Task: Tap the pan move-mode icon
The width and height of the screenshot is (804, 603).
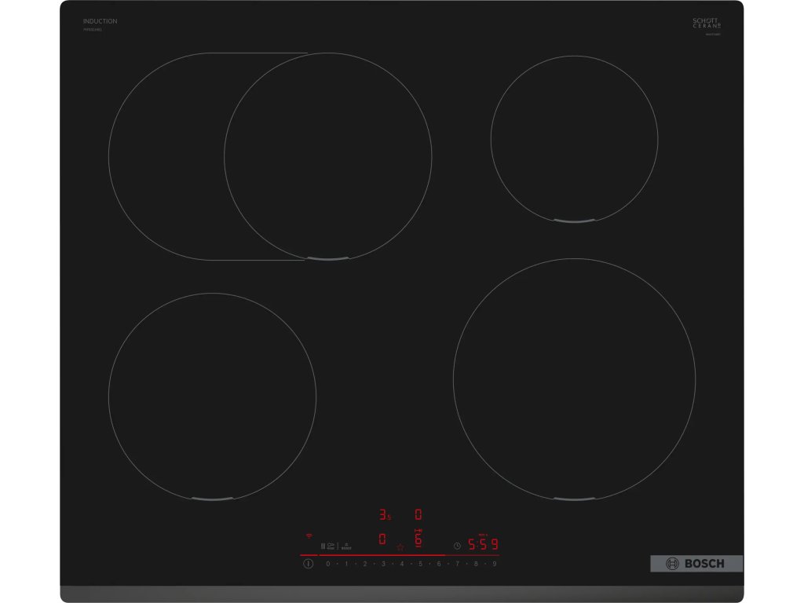Action: (x=331, y=545)
